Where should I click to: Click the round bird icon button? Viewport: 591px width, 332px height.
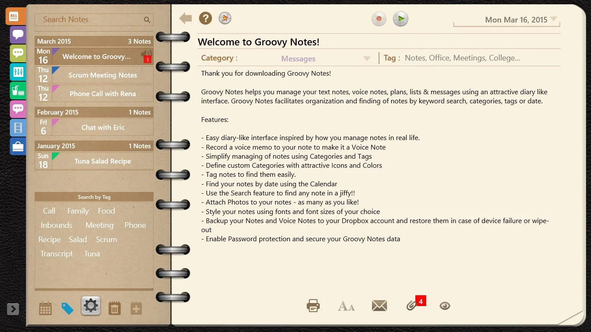pos(225,18)
